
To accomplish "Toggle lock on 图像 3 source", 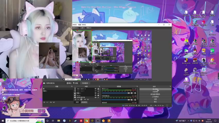I will coord(98,93).
